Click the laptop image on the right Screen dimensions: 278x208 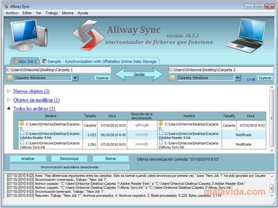(246, 35)
